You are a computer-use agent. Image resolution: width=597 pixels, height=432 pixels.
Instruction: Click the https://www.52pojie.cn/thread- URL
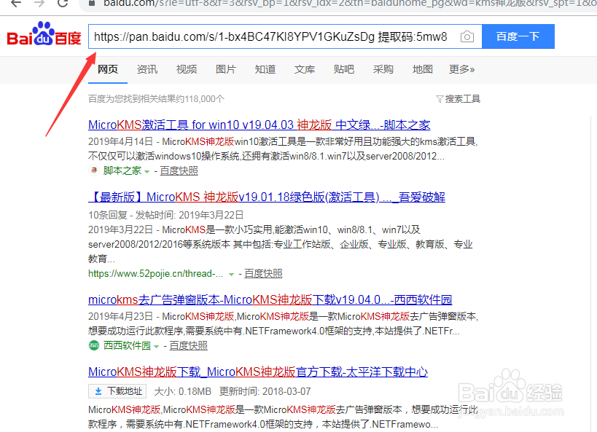(155, 274)
